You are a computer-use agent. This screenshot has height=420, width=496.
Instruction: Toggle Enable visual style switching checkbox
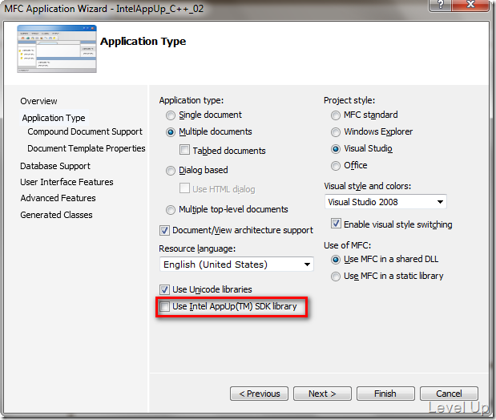click(x=336, y=224)
